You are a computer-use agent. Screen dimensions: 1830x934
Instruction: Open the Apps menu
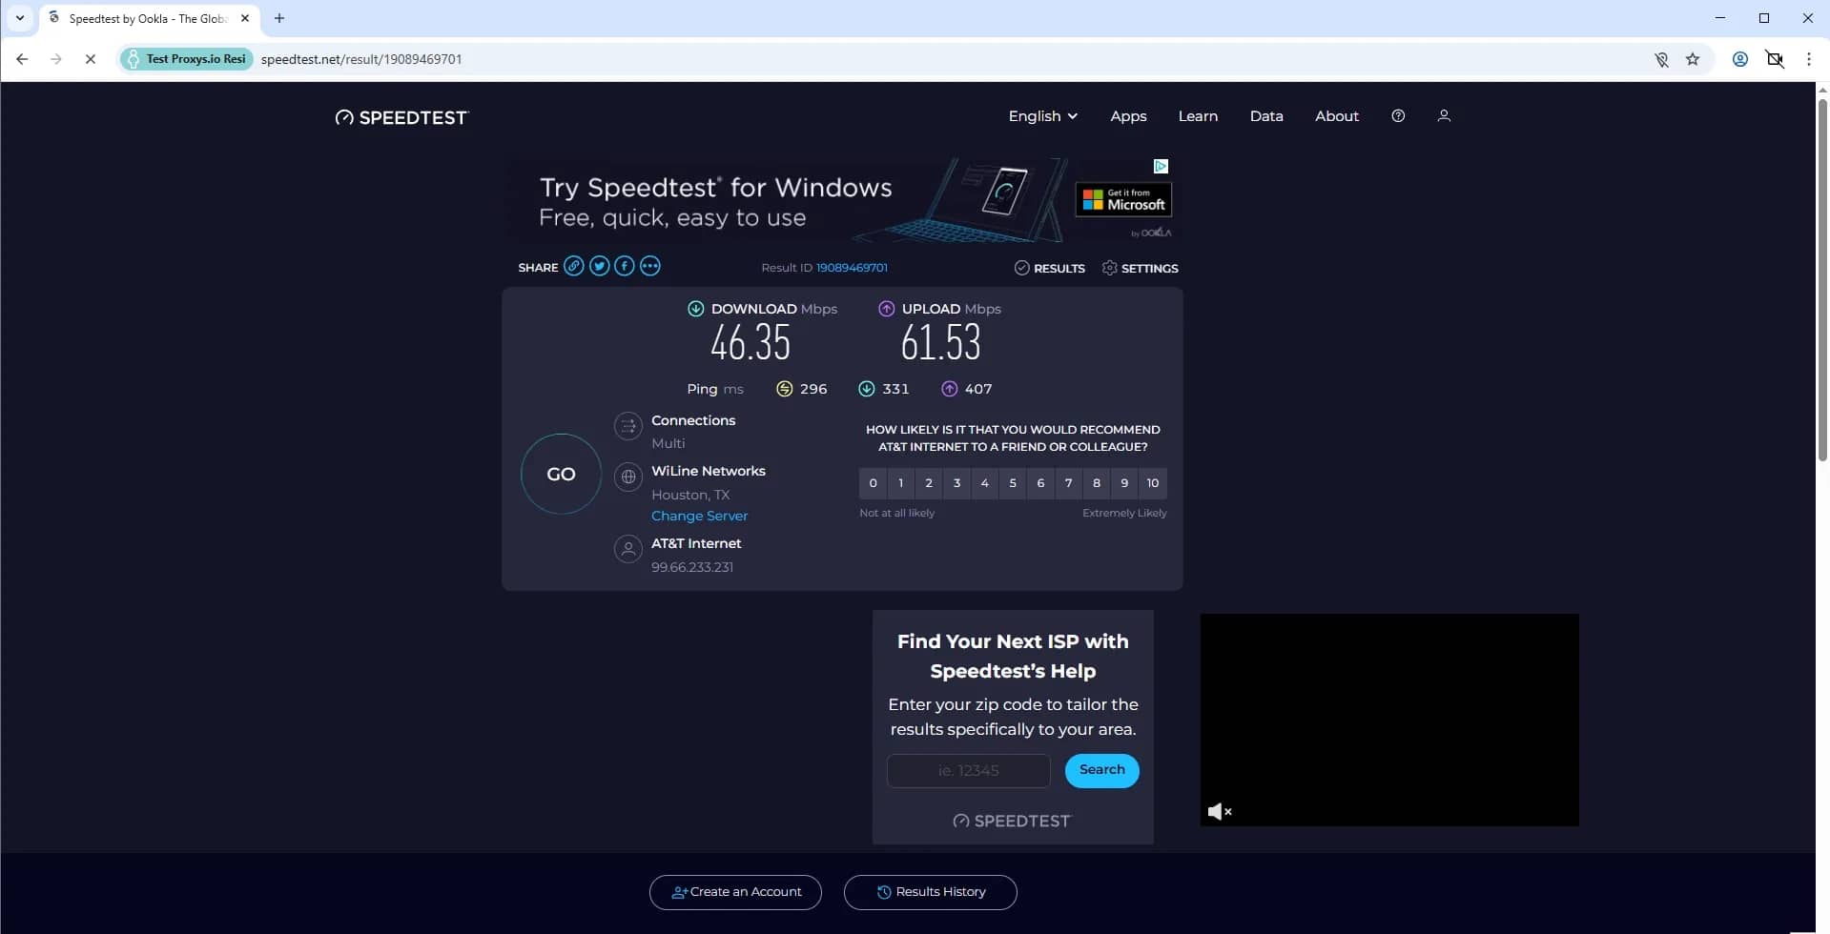click(x=1128, y=115)
